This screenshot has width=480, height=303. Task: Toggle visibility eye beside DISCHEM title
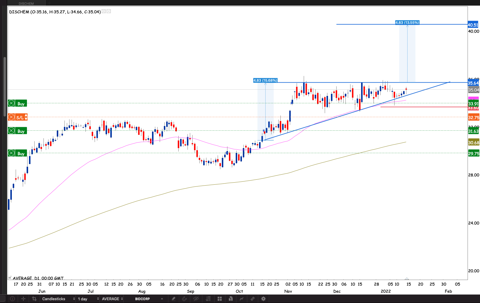pos(104,12)
